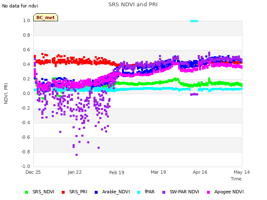The height and width of the screenshot is (200, 267).
Task: Click the Jan 22 x-axis label
Action: tap(75, 172)
